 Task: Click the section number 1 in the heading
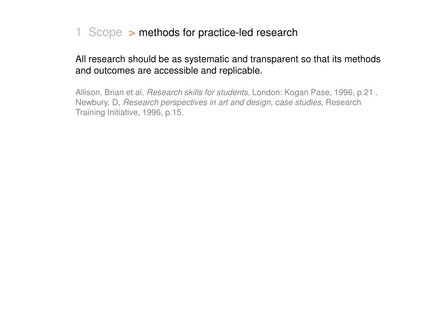click(x=78, y=32)
